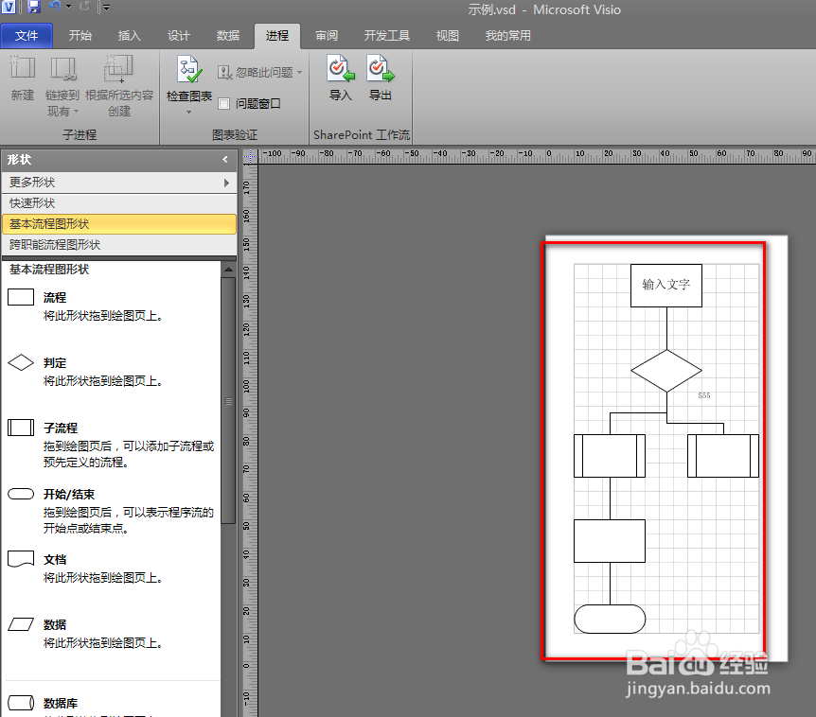The height and width of the screenshot is (717, 816).
Task: Select the 基本流程图形状 stencil row
Action: (x=119, y=224)
